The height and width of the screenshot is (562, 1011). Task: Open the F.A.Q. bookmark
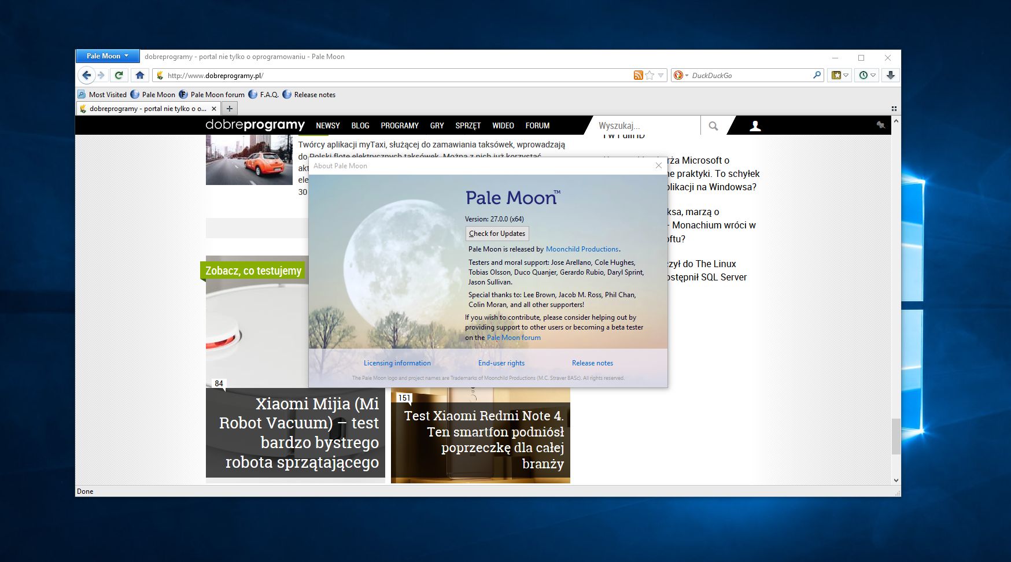coord(264,95)
